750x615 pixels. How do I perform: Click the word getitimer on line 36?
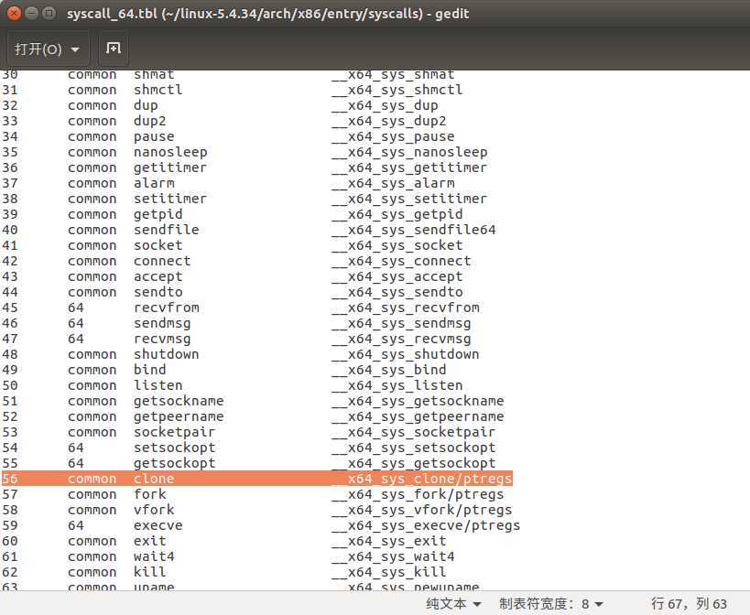170,167
